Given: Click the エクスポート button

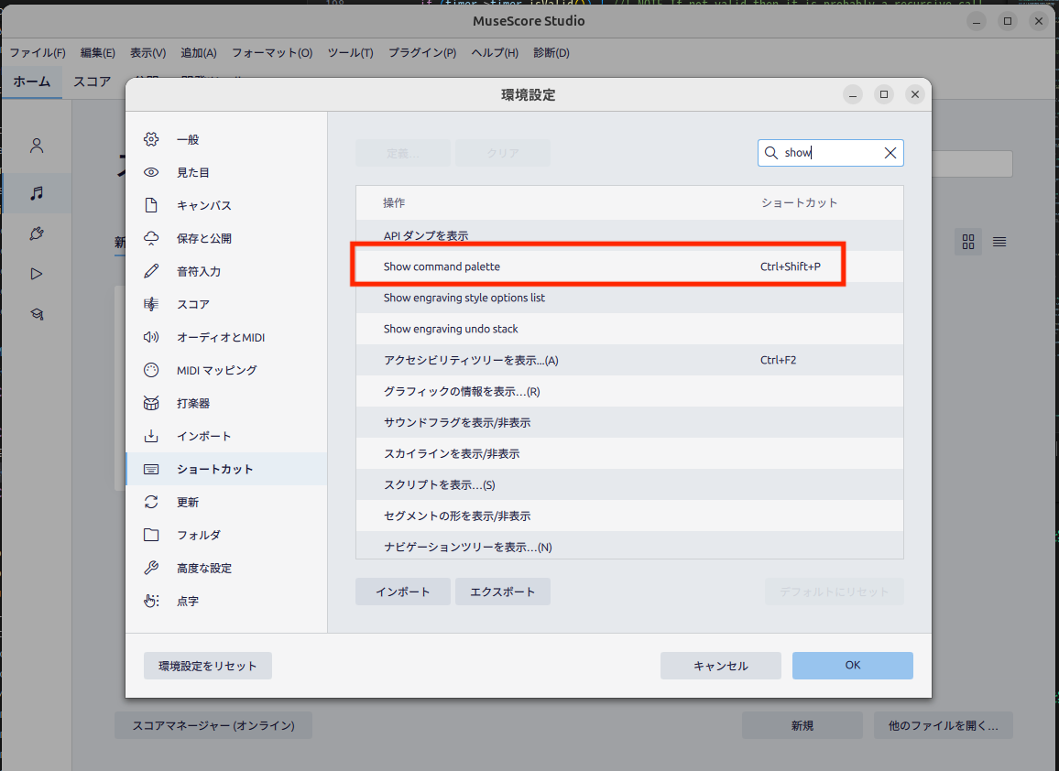Looking at the screenshot, I should pyautogui.click(x=503, y=592).
